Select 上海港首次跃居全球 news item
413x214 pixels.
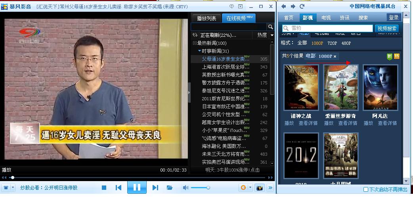[x=233, y=67]
